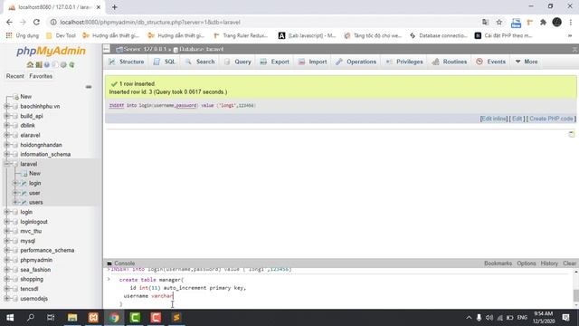Open the Structure tab

coord(127,62)
